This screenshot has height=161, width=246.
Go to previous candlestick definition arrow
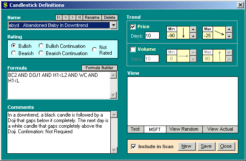click(x=65, y=18)
